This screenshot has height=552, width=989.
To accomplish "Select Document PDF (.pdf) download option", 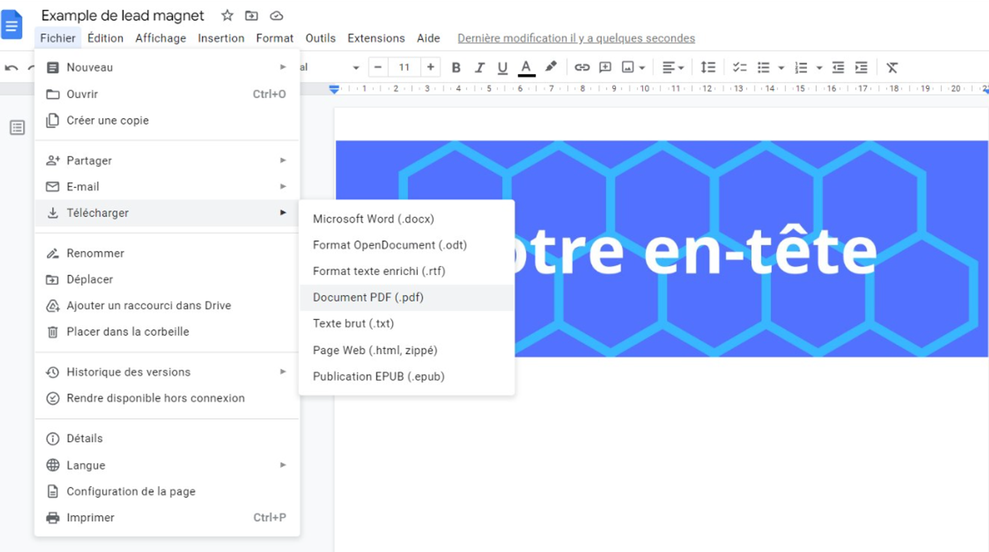I will click(368, 297).
